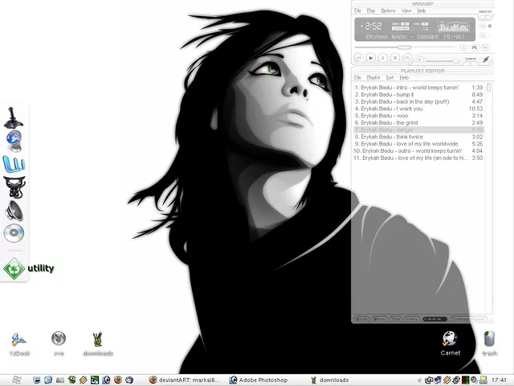Screen dimensions: 514x386
Task: Open the playlist editor Sort menu
Action: coord(390,77)
